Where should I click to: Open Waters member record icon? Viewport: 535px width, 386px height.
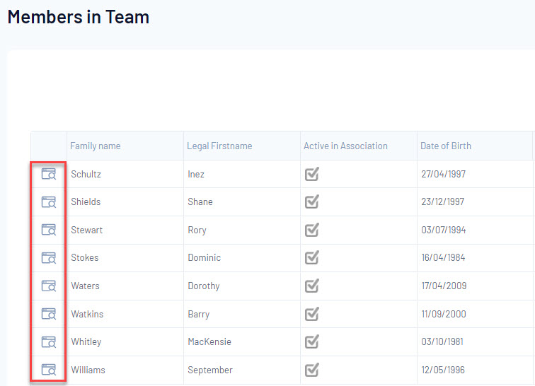(48, 286)
